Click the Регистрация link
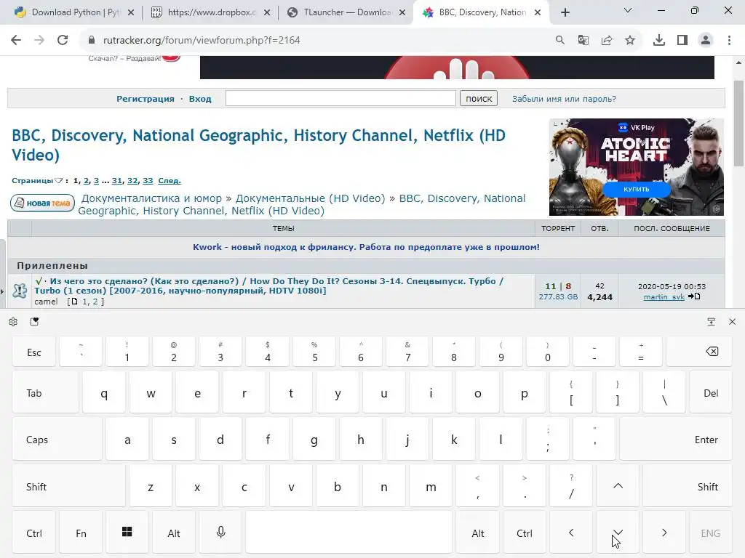This screenshot has height=558, width=745. tap(146, 99)
